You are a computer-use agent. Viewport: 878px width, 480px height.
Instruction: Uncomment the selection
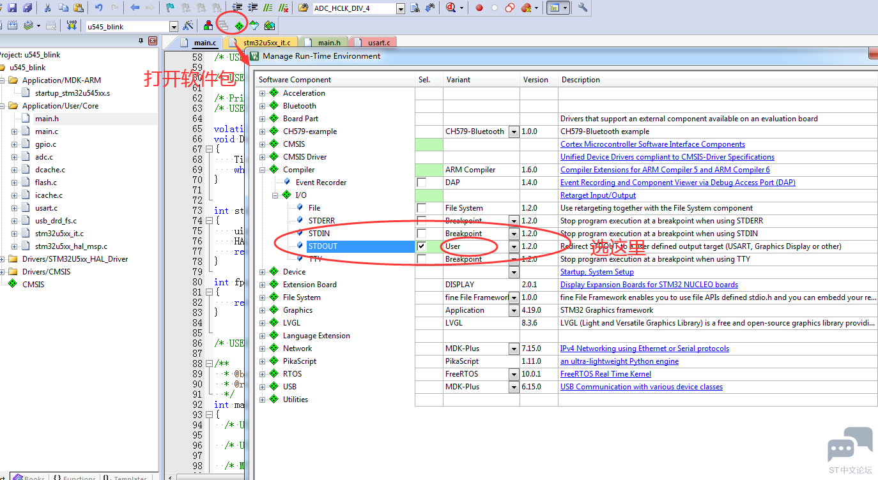(x=283, y=8)
